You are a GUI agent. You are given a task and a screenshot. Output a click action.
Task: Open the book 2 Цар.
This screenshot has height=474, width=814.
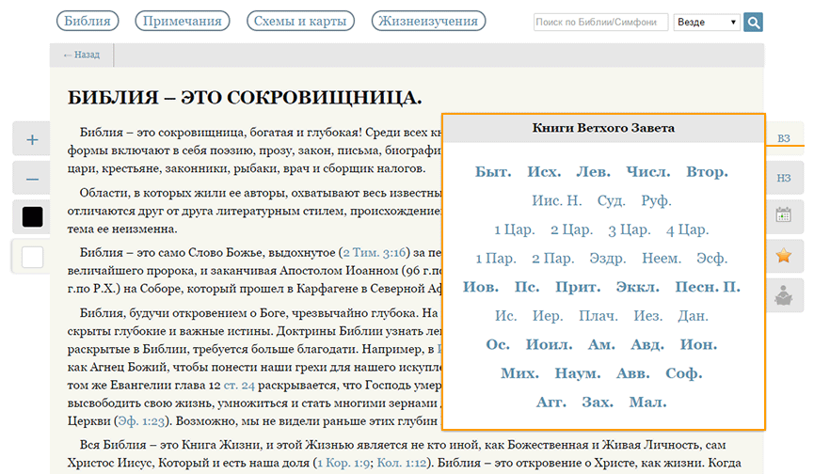pyautogui.click(x=571, y=229)
